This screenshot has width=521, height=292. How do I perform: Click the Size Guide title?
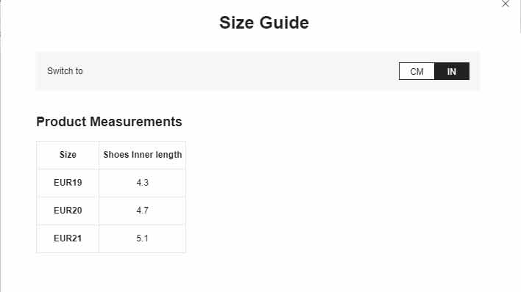[264, 23]
